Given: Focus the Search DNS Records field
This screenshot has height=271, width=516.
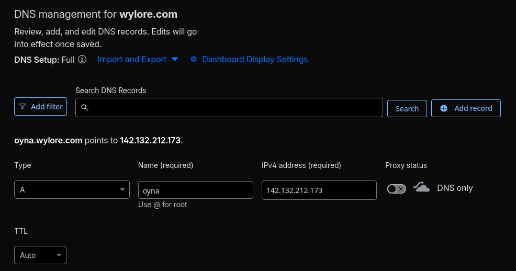Looking at the screenshot, I should (x=233, y=108).
